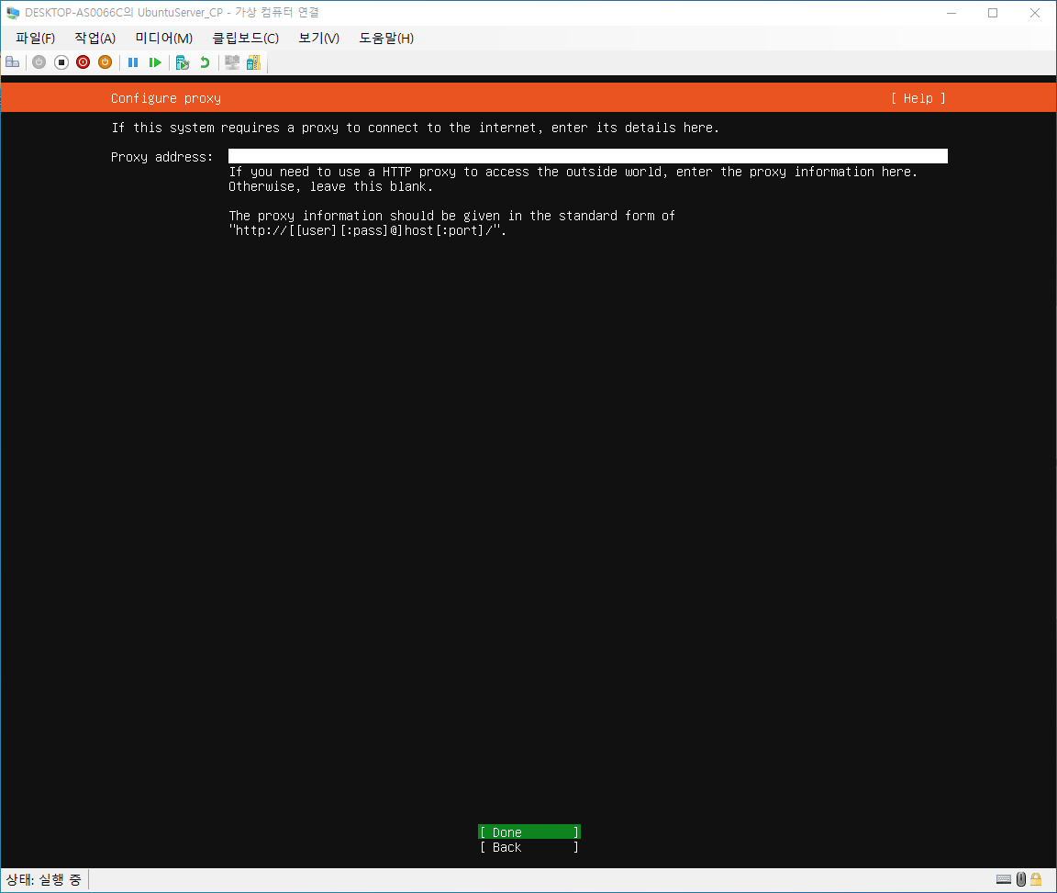Click the orange Save state icon
This screenshot has height=893, width=1057.
point(106,62)
